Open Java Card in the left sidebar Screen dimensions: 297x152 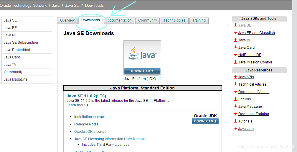click(27, 57)
